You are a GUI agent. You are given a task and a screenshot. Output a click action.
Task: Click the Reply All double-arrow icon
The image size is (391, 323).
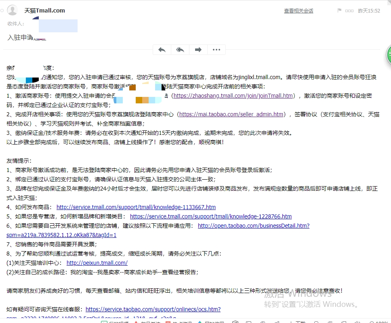click(x=180, y=50)
